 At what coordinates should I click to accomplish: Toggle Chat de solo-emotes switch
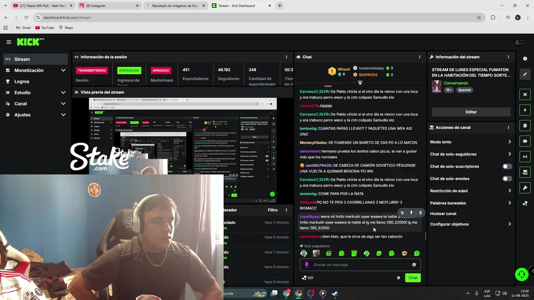tap(507, 179)
